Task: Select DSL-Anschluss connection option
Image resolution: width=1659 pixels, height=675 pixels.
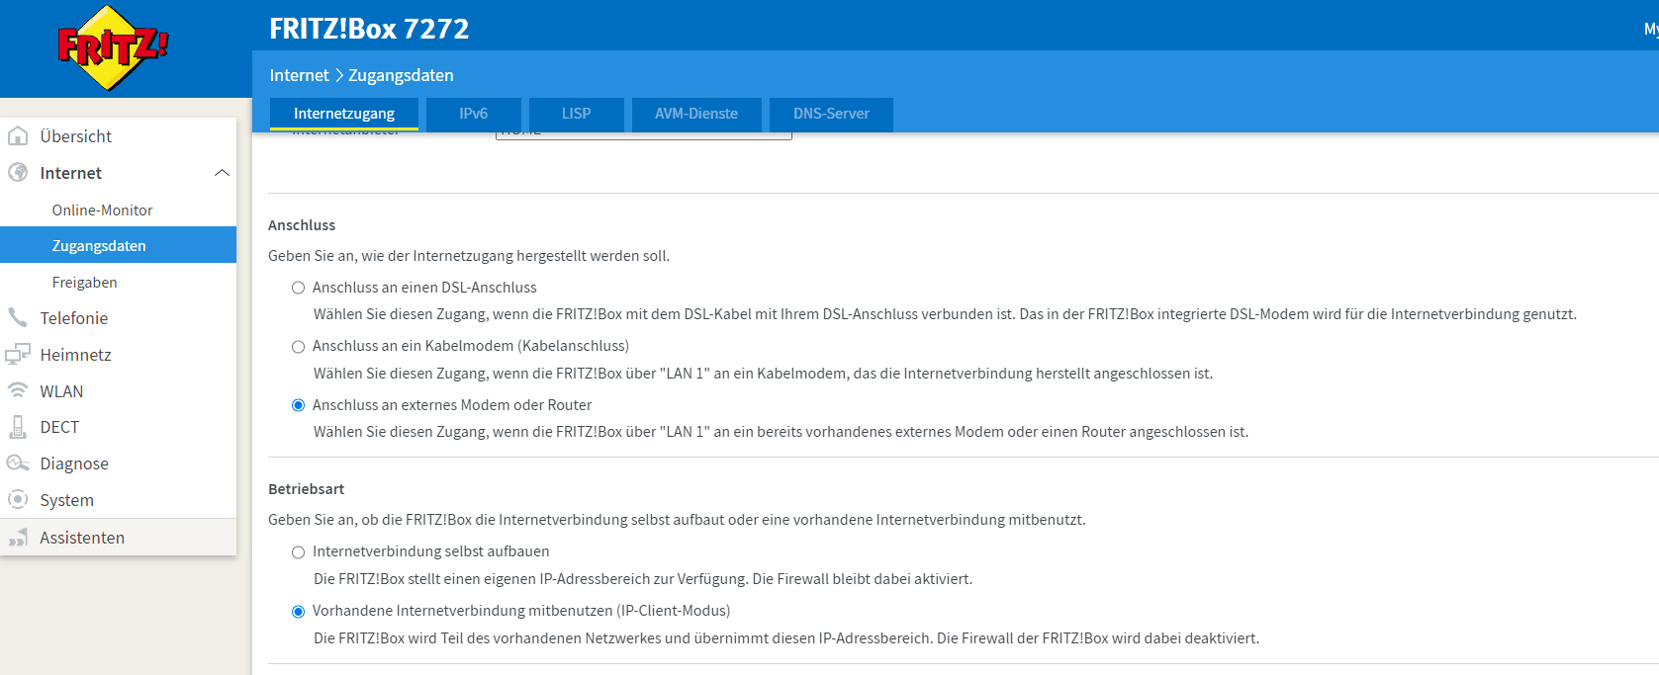Action: (x=298, y=288)
